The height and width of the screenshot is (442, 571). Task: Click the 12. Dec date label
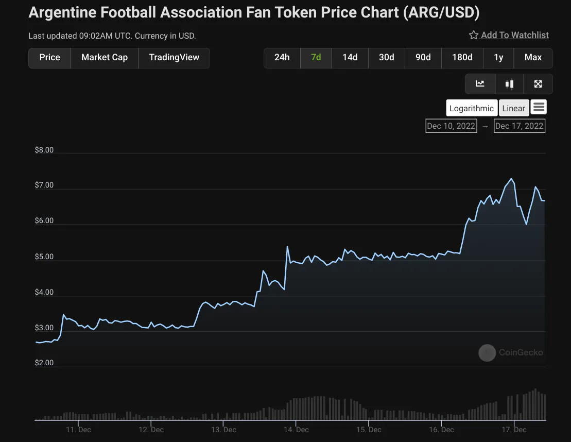pos(151,430)
